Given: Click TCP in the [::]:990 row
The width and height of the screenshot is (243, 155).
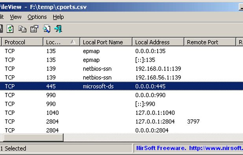Looking at the screenshot, I should pos(10,104).
